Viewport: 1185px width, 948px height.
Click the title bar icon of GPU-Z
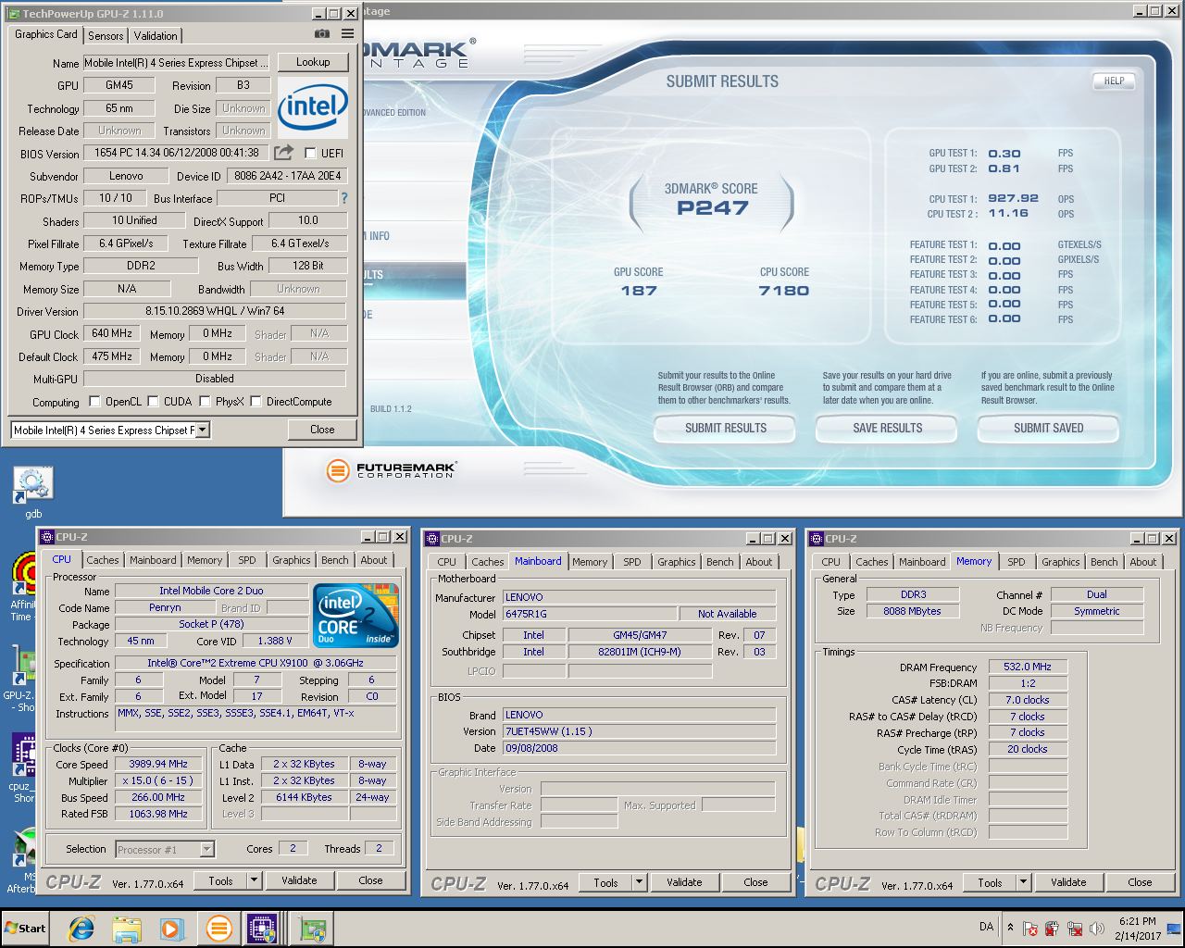pyautogui.click(x=14, y=14)
